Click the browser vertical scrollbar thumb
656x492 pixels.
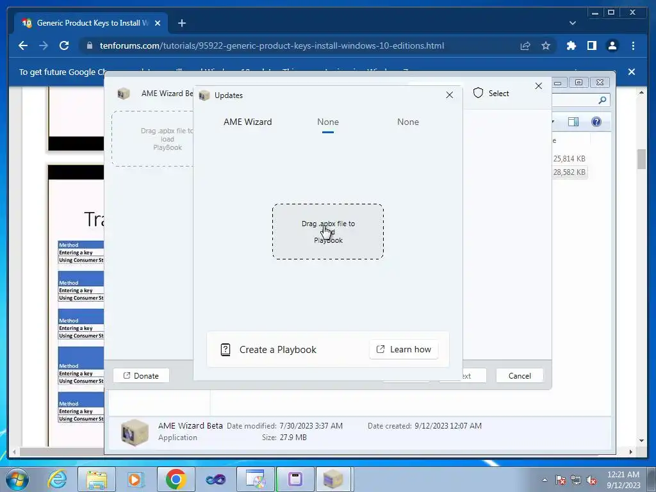641,159
